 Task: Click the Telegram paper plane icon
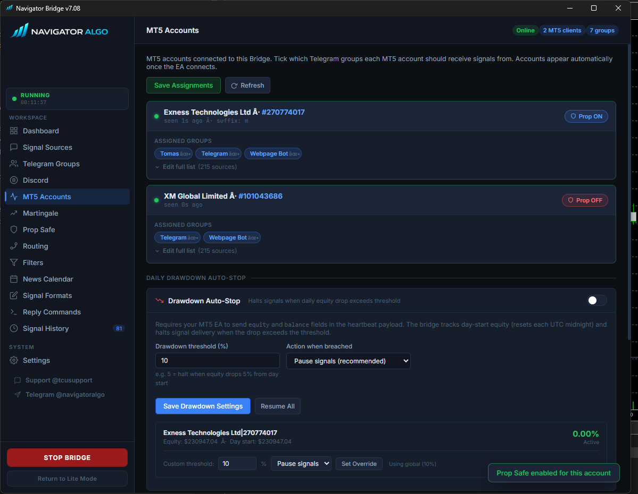pos(17,395)
